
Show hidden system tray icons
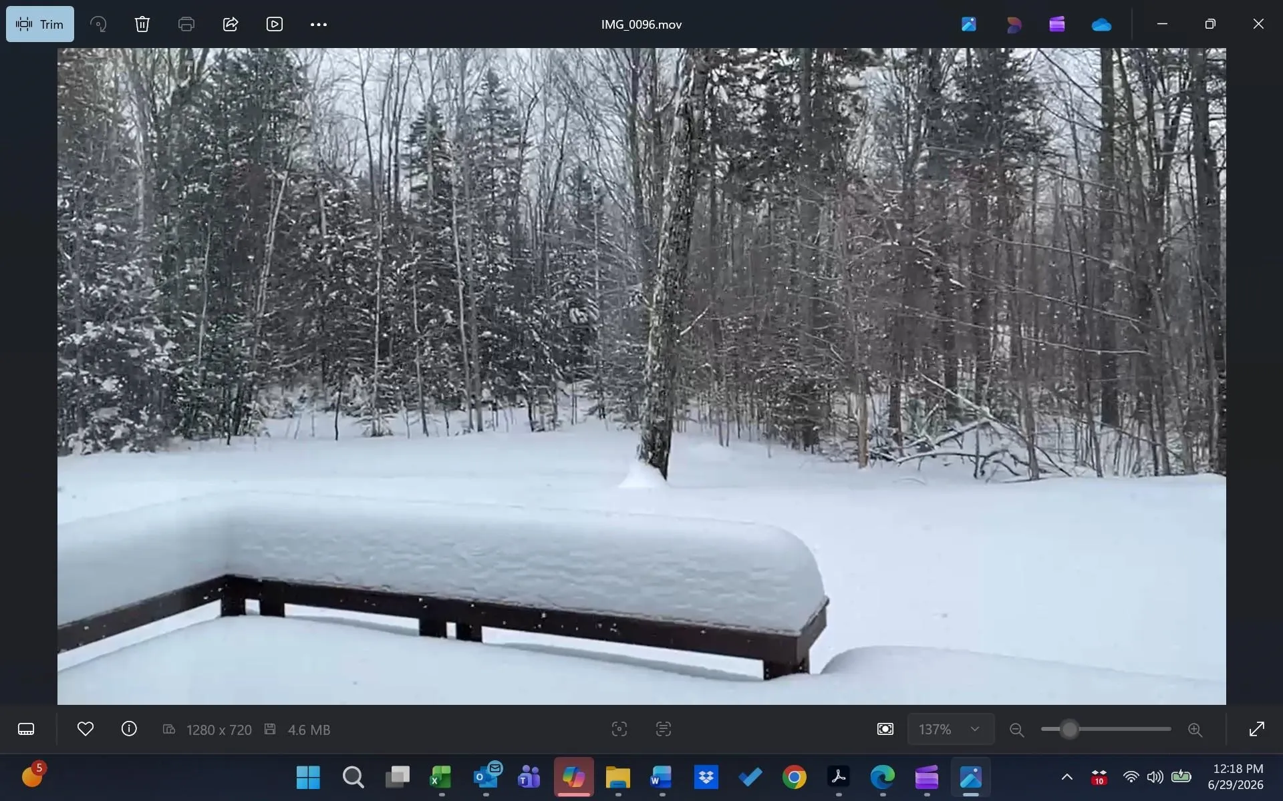(1067, 777)
